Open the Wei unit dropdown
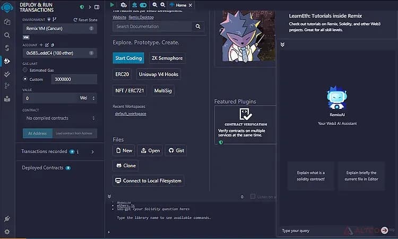The width and height of the screenshot is (398, 239). click(88, 98)
